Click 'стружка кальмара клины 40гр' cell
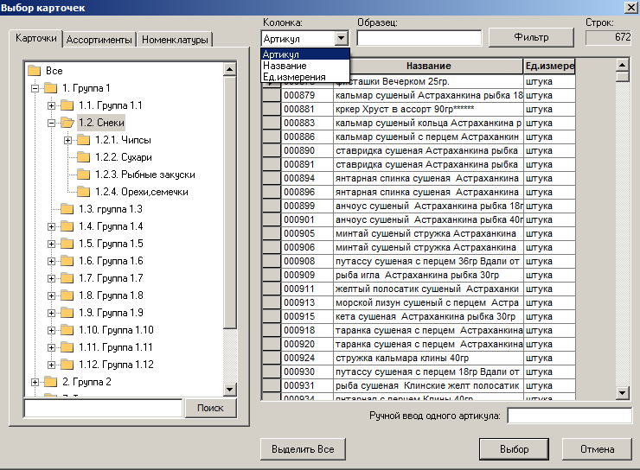The image size is (640, 470). [429, 359]
